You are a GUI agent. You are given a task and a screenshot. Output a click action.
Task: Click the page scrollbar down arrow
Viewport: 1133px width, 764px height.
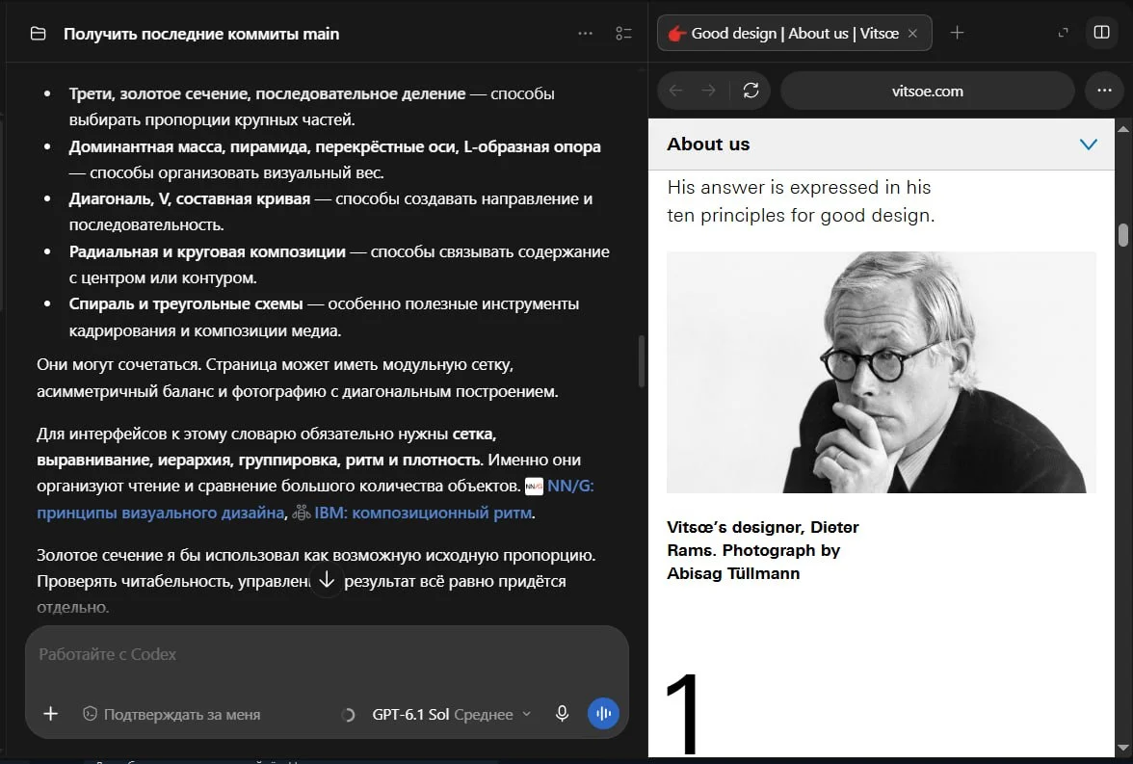click(1123, 748)
